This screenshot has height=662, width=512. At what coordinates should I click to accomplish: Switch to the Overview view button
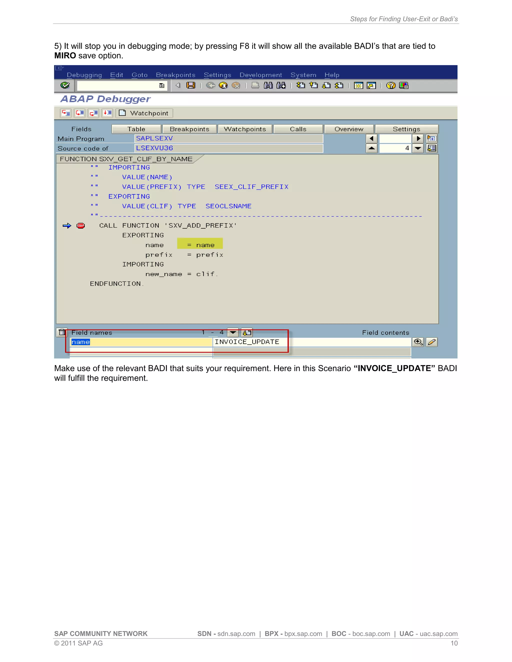[349, 129]
